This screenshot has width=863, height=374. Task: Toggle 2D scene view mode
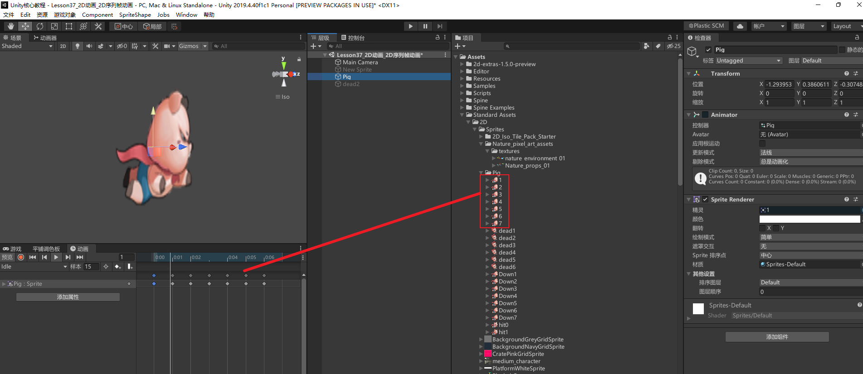[63, 46]
